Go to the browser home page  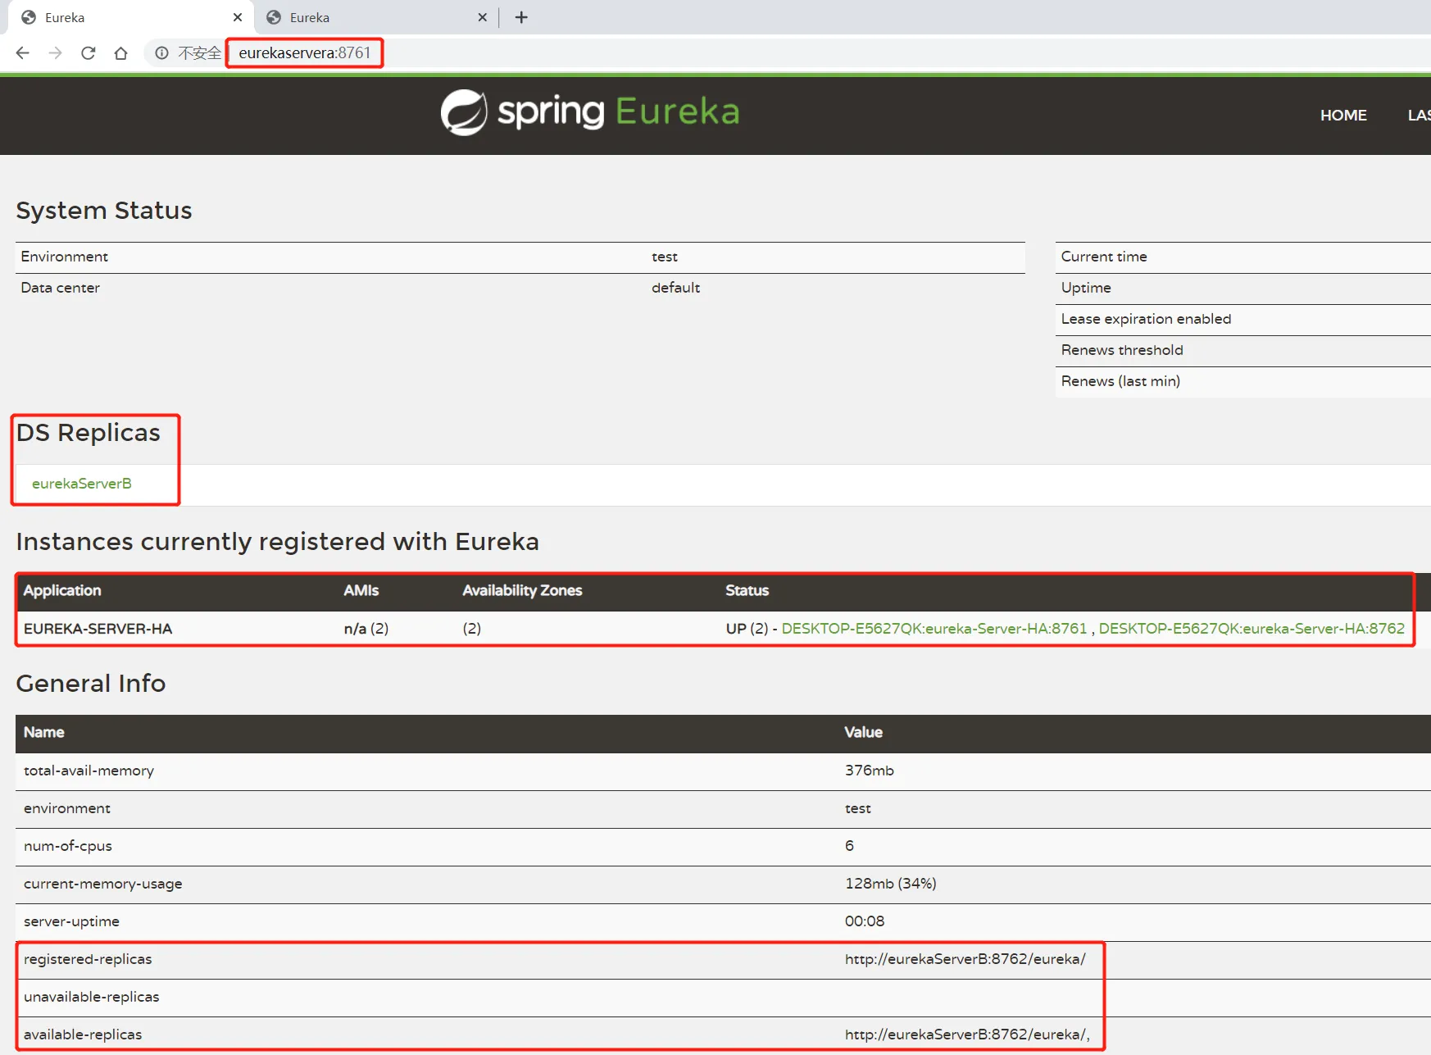(x=121, y=53)
